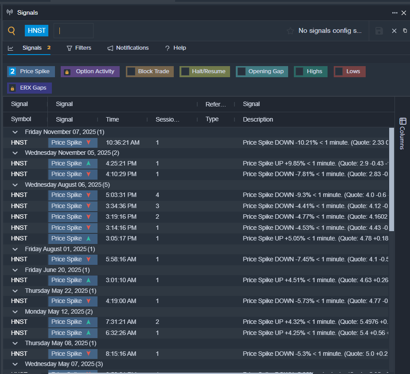
Task: Collapse the Monday May 12, 2025 group
Action: [x=16, y=311]
